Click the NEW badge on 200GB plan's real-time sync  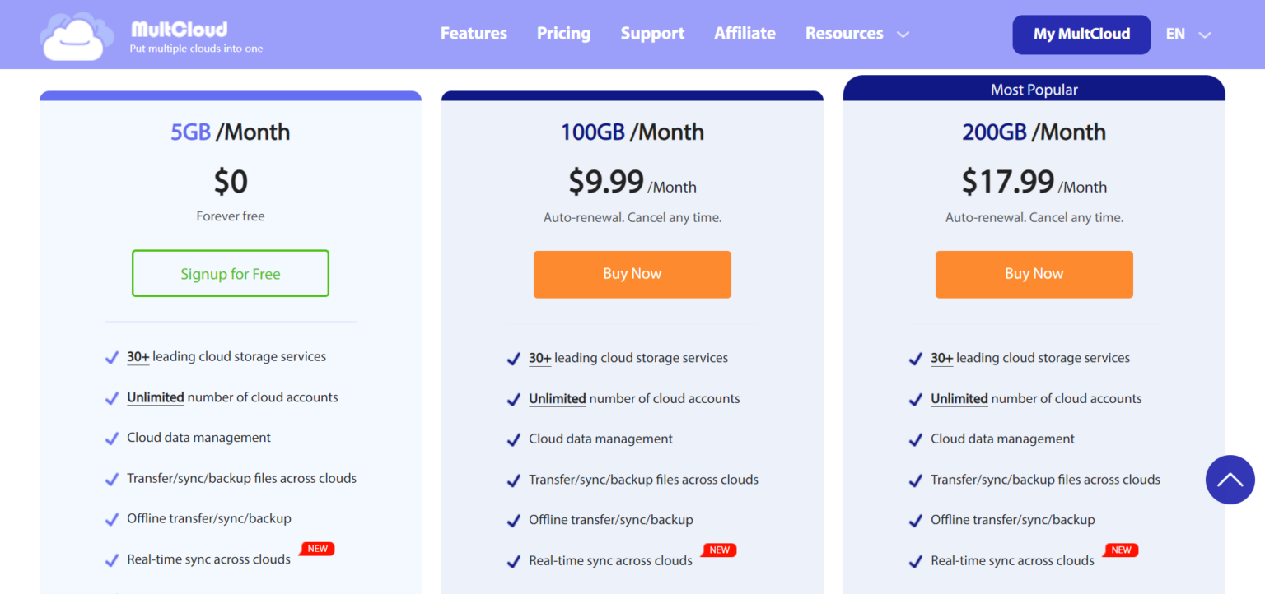(1119, 550)
